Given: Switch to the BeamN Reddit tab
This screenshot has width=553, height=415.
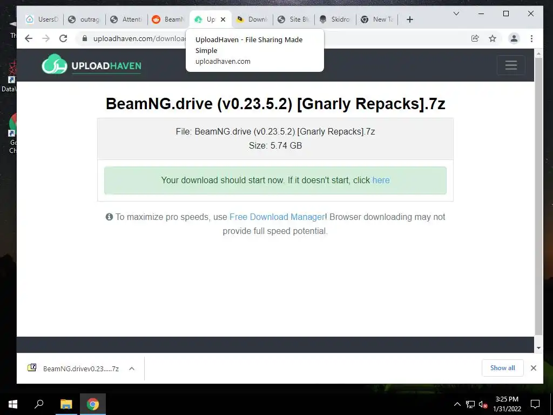Looking at the screenshot, I should 168,19.
